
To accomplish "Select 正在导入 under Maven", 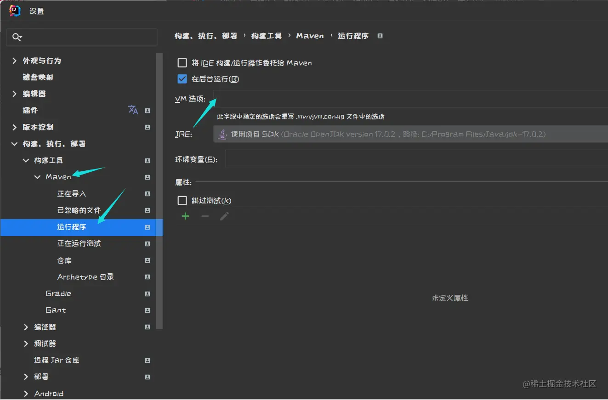I will point(72,194).
